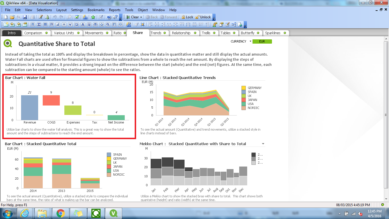Viewport: 389px width, 219px height.
Task: Open the Time Chart wizard icon
Action: coord(128,25)
